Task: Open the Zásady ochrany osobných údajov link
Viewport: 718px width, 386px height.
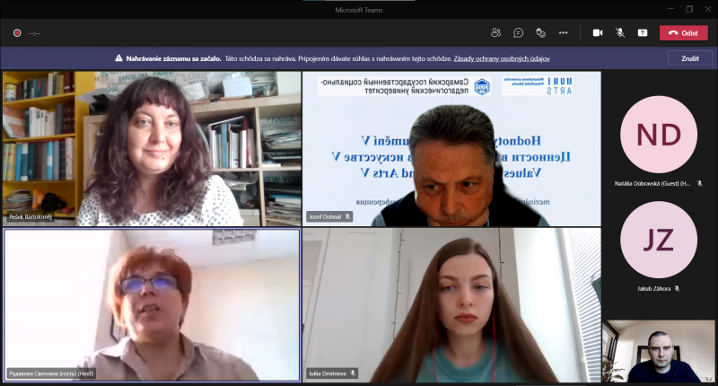Action: (501, 57)
